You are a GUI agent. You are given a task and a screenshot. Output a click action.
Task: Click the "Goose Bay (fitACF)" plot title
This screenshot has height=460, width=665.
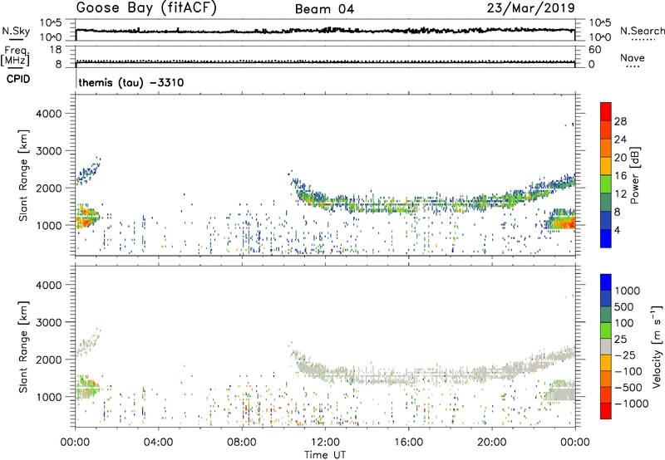coord(146,8)
